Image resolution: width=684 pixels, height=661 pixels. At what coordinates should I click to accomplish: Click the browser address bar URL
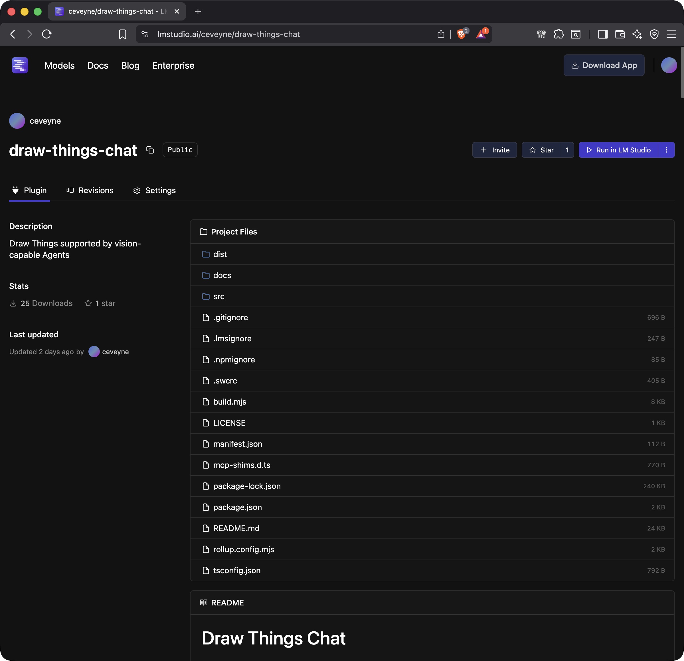tap(228, 34)
